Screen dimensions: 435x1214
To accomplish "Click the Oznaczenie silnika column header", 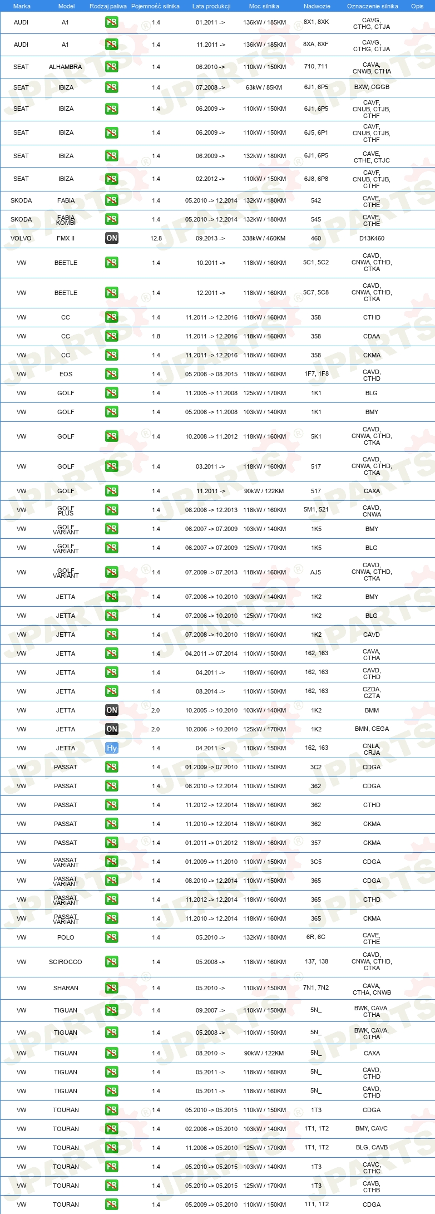I will click(373, 6).
